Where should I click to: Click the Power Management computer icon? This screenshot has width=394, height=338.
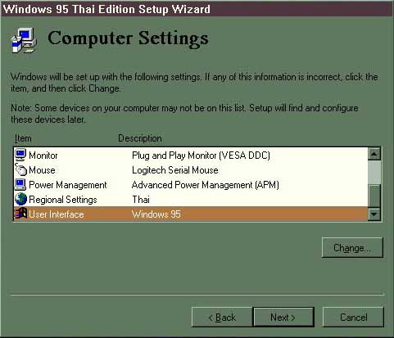tap(20, 185)
